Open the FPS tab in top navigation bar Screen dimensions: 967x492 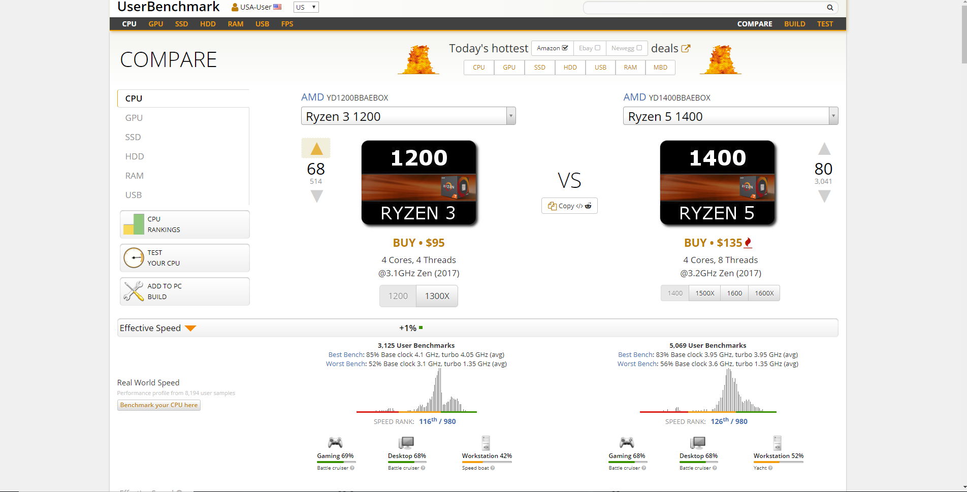[287, 24]
